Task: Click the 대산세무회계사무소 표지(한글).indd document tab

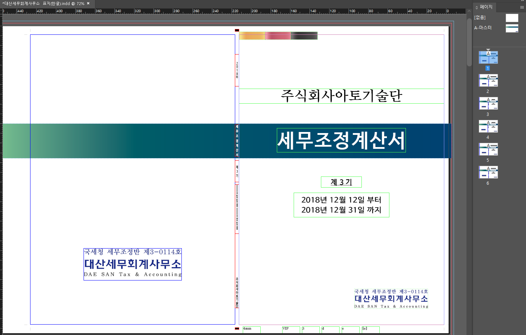Action: coord(41,3)
